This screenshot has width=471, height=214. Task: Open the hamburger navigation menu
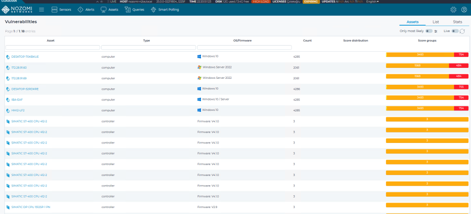[x=41, y=10]
